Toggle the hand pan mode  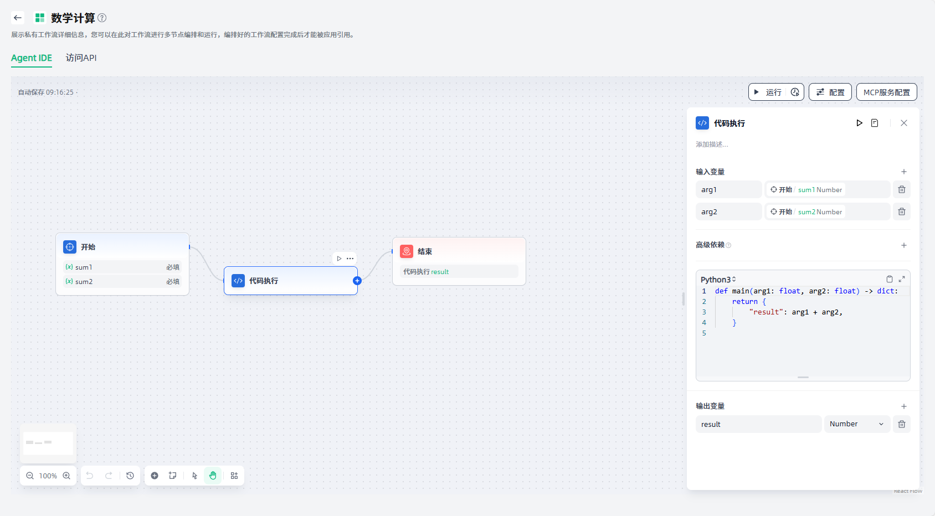[213, 476]
